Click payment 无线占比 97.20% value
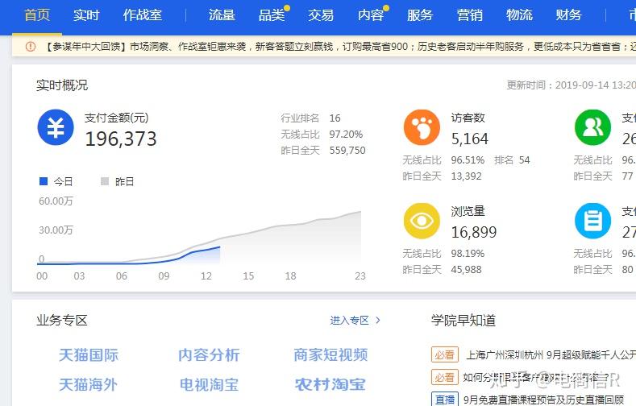Screen dimensions: 636x406 point(346,134)
